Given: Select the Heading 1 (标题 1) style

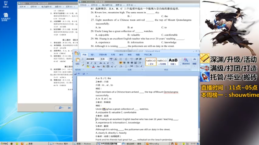Looking at the screenshot, I should (173, 62).
